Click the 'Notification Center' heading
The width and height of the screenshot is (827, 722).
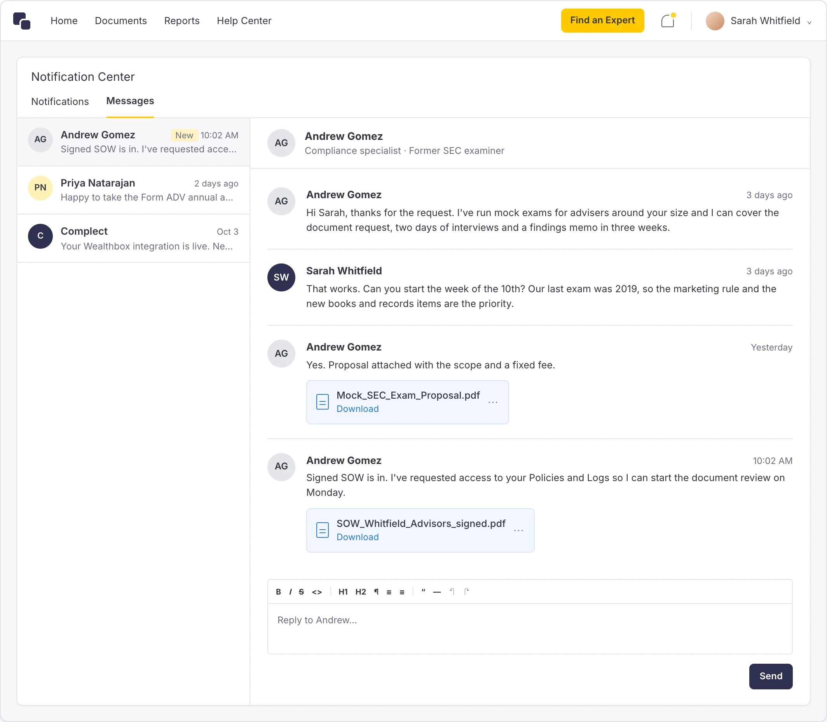click(83, 77)
